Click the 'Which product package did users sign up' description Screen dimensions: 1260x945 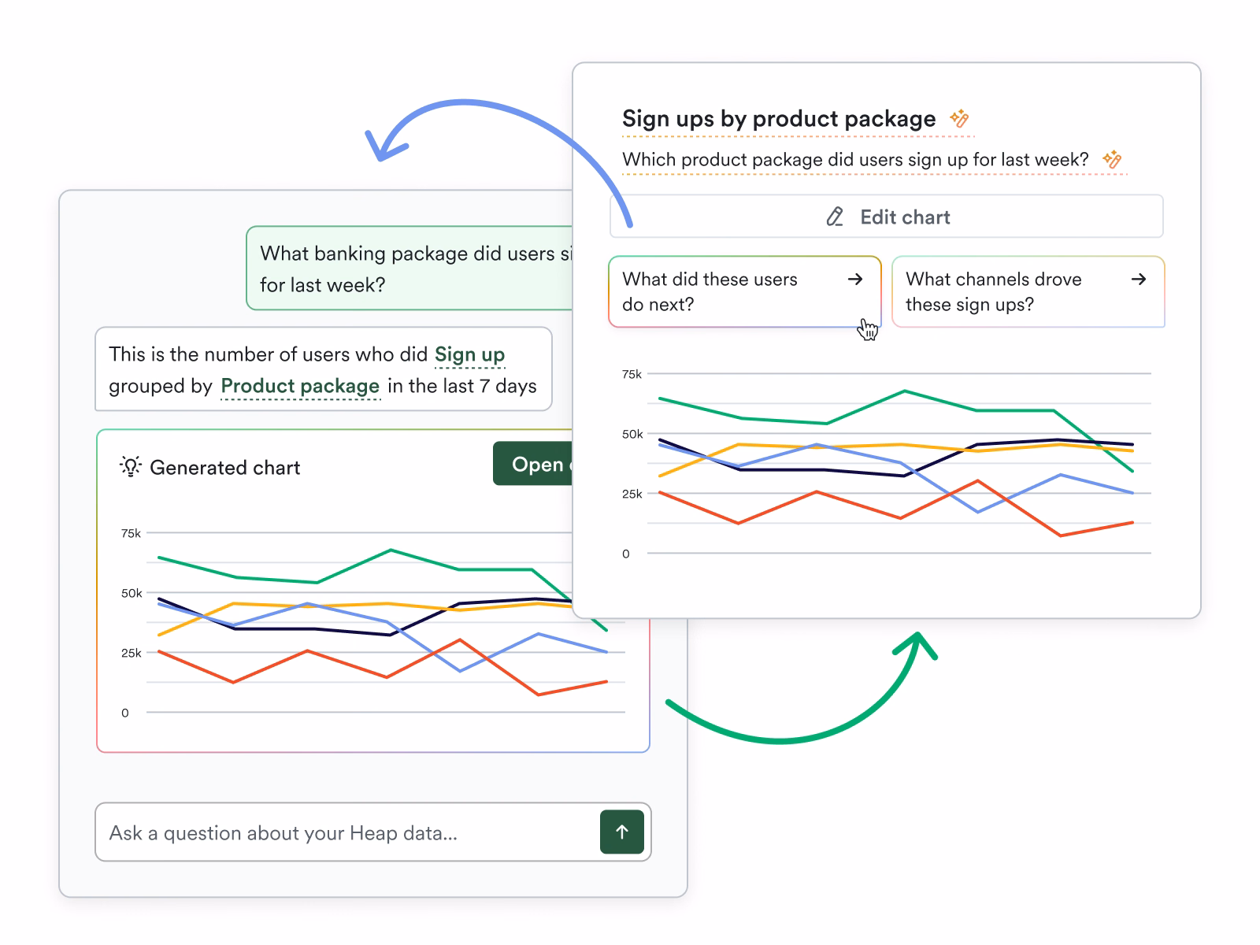[x=854, y=160]
